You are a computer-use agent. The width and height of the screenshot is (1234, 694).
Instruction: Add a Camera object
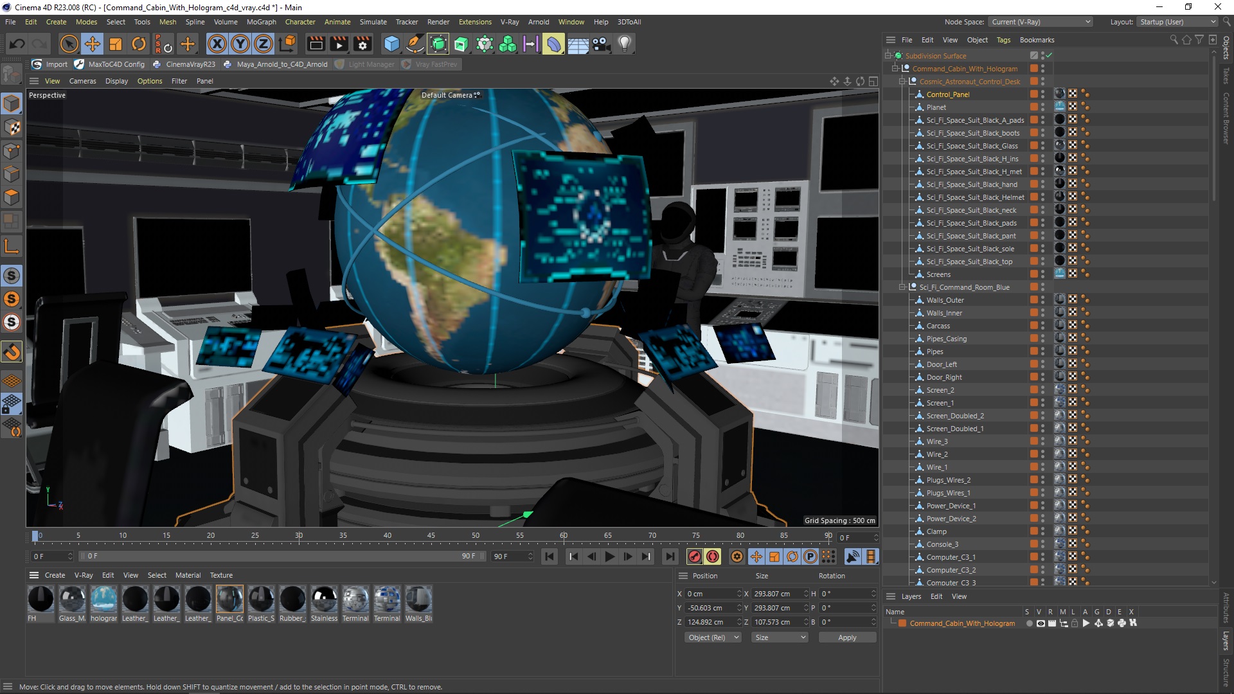click(x=601, y=44)
